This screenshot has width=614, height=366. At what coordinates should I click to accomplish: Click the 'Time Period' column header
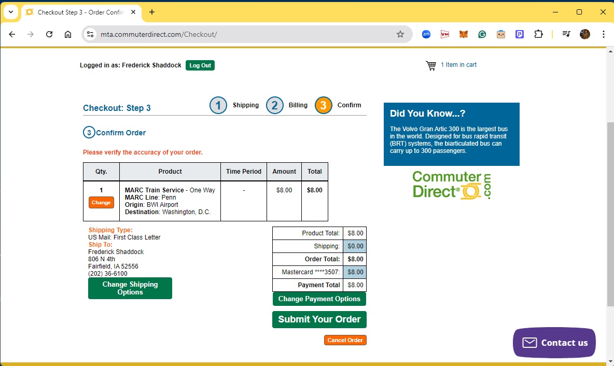(244, 172)
